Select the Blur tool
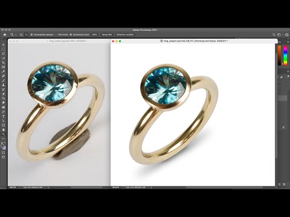The width and height of the screenshot is (290, 217). [x=4, y=103]
